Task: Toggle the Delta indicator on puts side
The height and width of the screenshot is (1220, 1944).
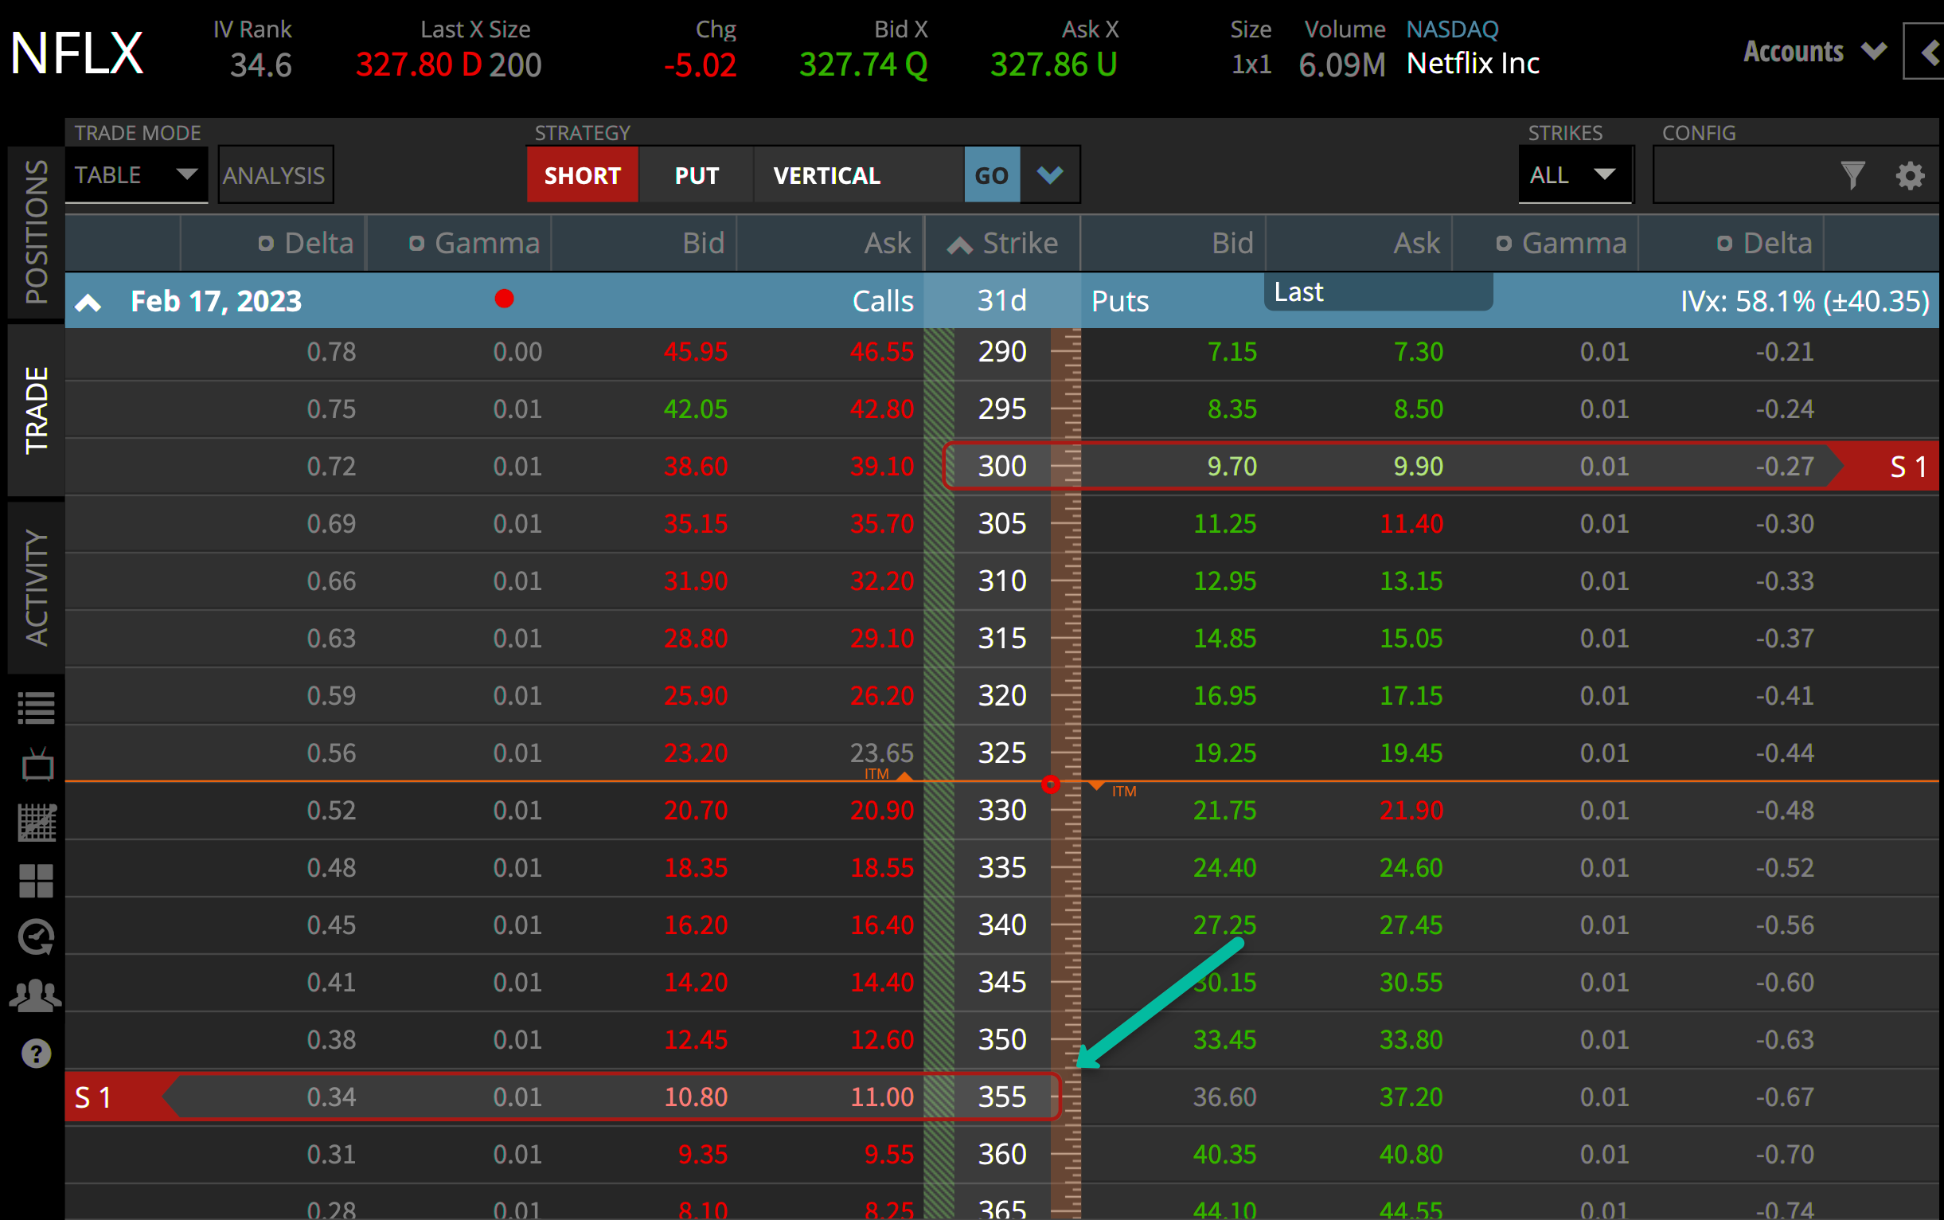Action: tap(1726, 242)
